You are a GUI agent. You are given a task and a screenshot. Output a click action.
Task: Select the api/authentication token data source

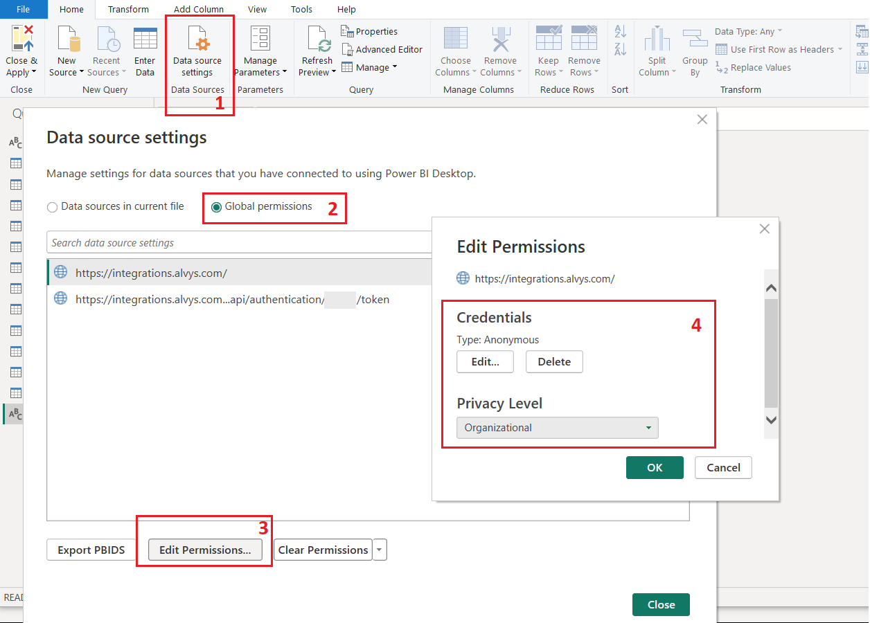click(240, 299)
